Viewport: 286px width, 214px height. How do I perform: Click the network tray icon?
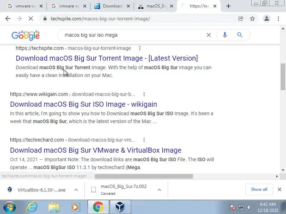(x=241, y=207)
